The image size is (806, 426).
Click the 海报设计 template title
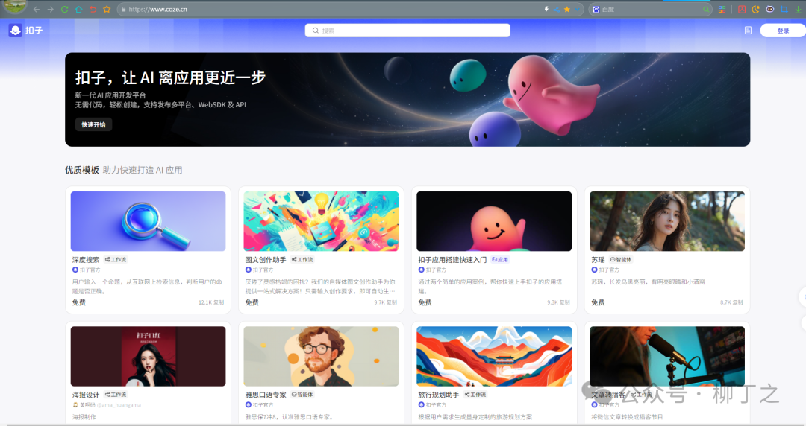coord(86,395)
